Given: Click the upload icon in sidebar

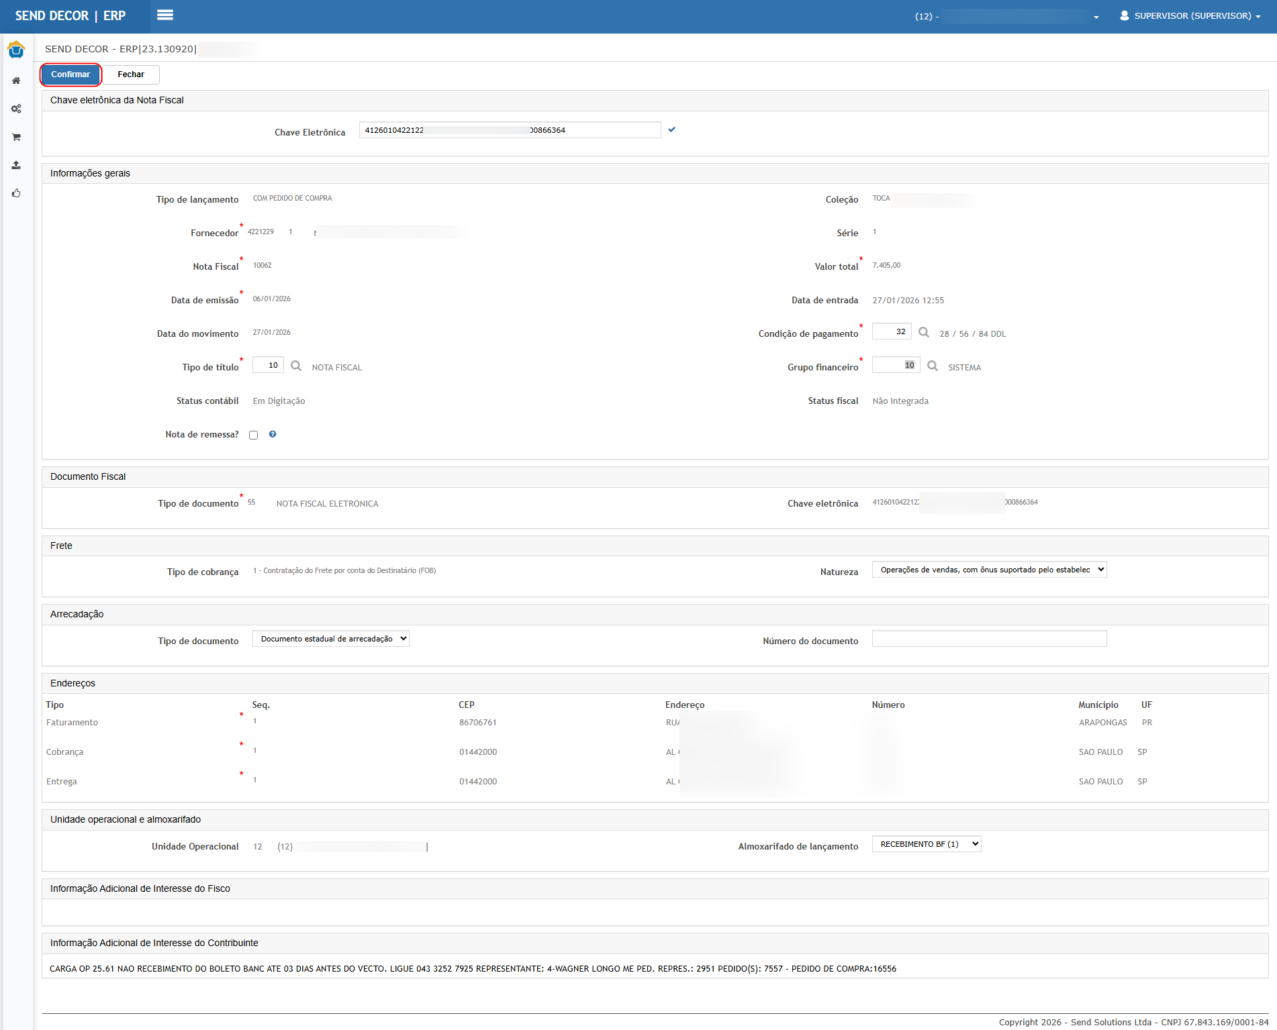Looking at the screenshot, I should pos(16,165).
